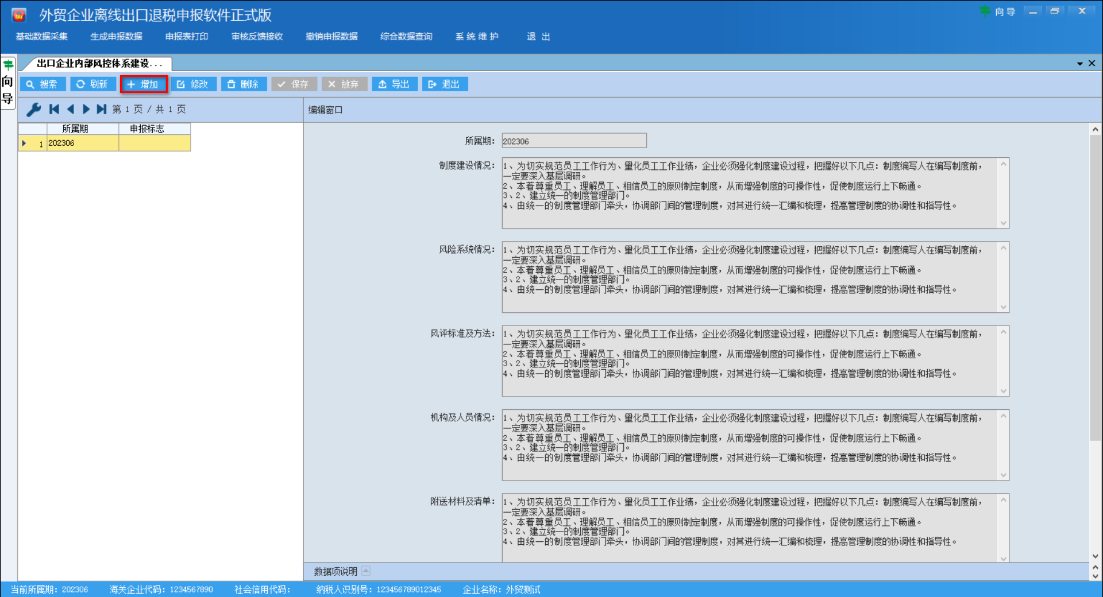Open the 综合数据查询 menu
The height and width of the screenshot is (597, 1103).
(x=406, y=36)
